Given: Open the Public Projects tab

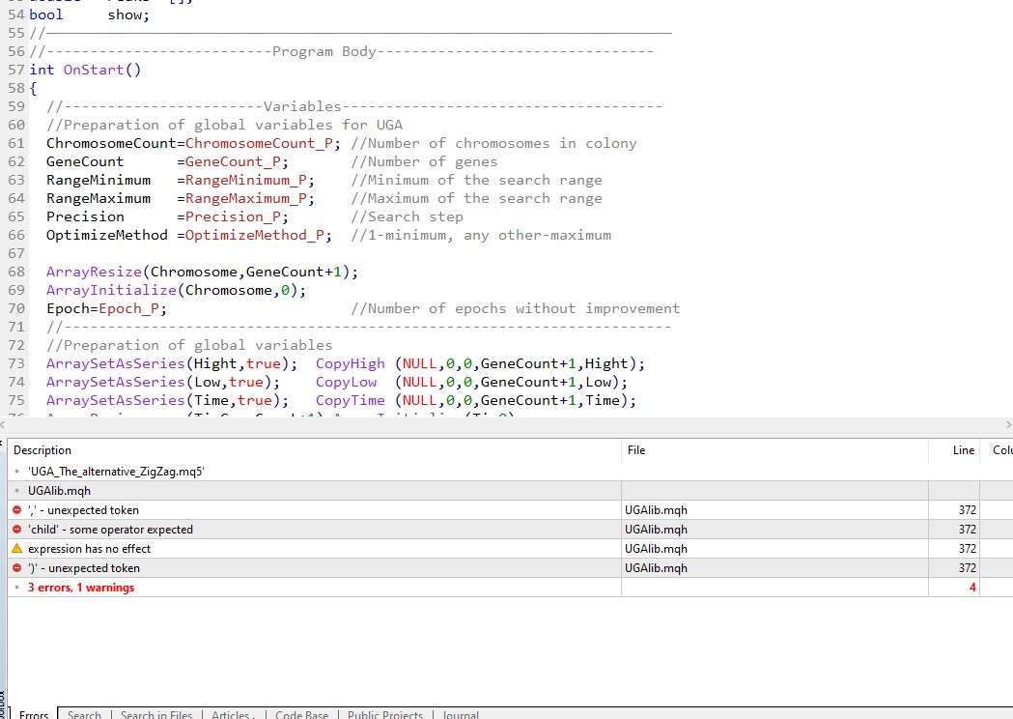Looking at the screenshot, I should 385,714.
